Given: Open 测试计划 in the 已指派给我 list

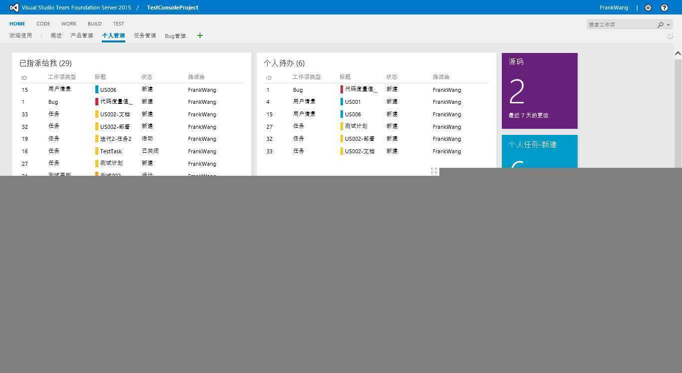Looking at the screenshot, I should [111, 163].
